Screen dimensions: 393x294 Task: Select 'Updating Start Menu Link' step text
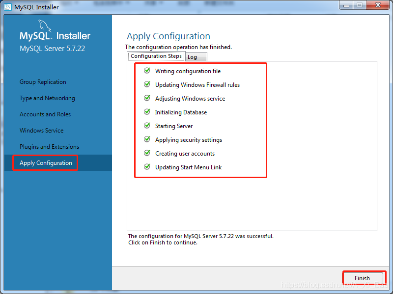188,167
